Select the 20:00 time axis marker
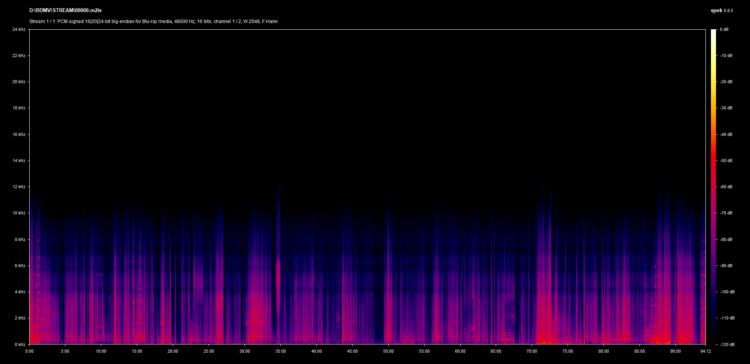This screenshot has height=364, width=750. (x=173, y=351)
